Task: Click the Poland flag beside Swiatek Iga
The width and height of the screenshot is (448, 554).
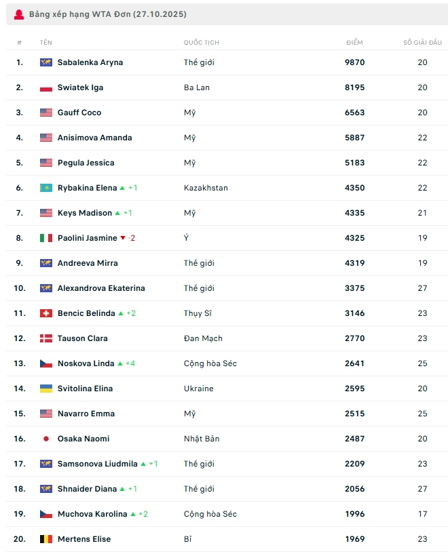Action: click(46, 87)
